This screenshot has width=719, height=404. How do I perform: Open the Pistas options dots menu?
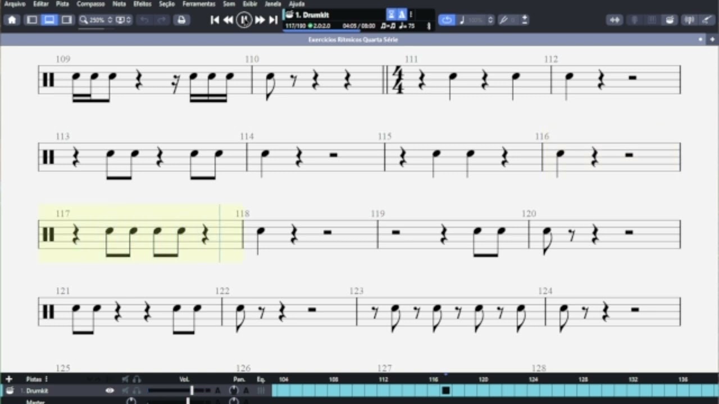(x=46, y=379)
